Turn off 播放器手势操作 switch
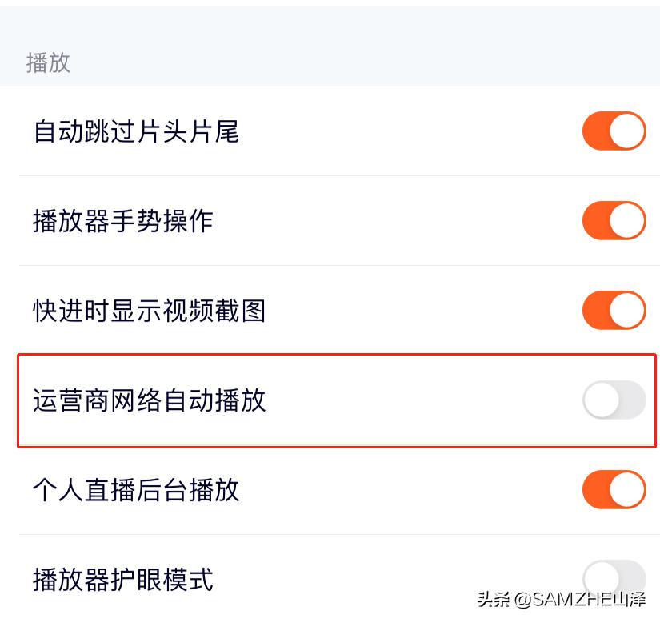This screenshot has width=660, height=623. [614, 220]
